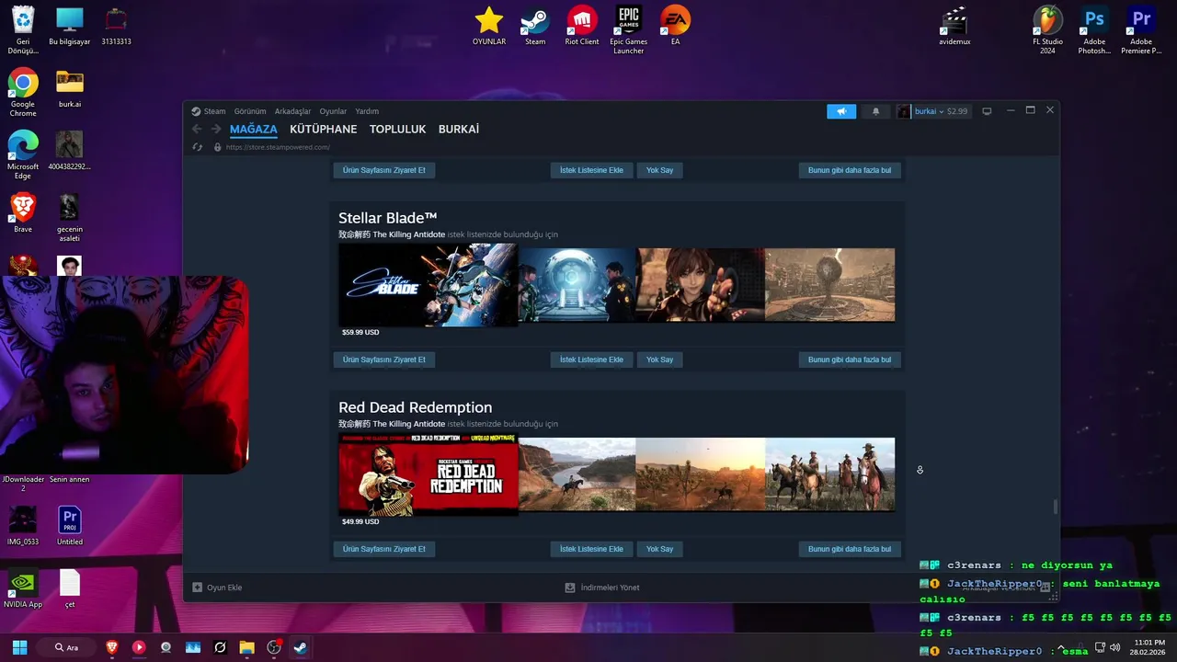1177x662 pixels.
Task: Open NVIDIA App desktop shortcut
Action: (23, 588)
